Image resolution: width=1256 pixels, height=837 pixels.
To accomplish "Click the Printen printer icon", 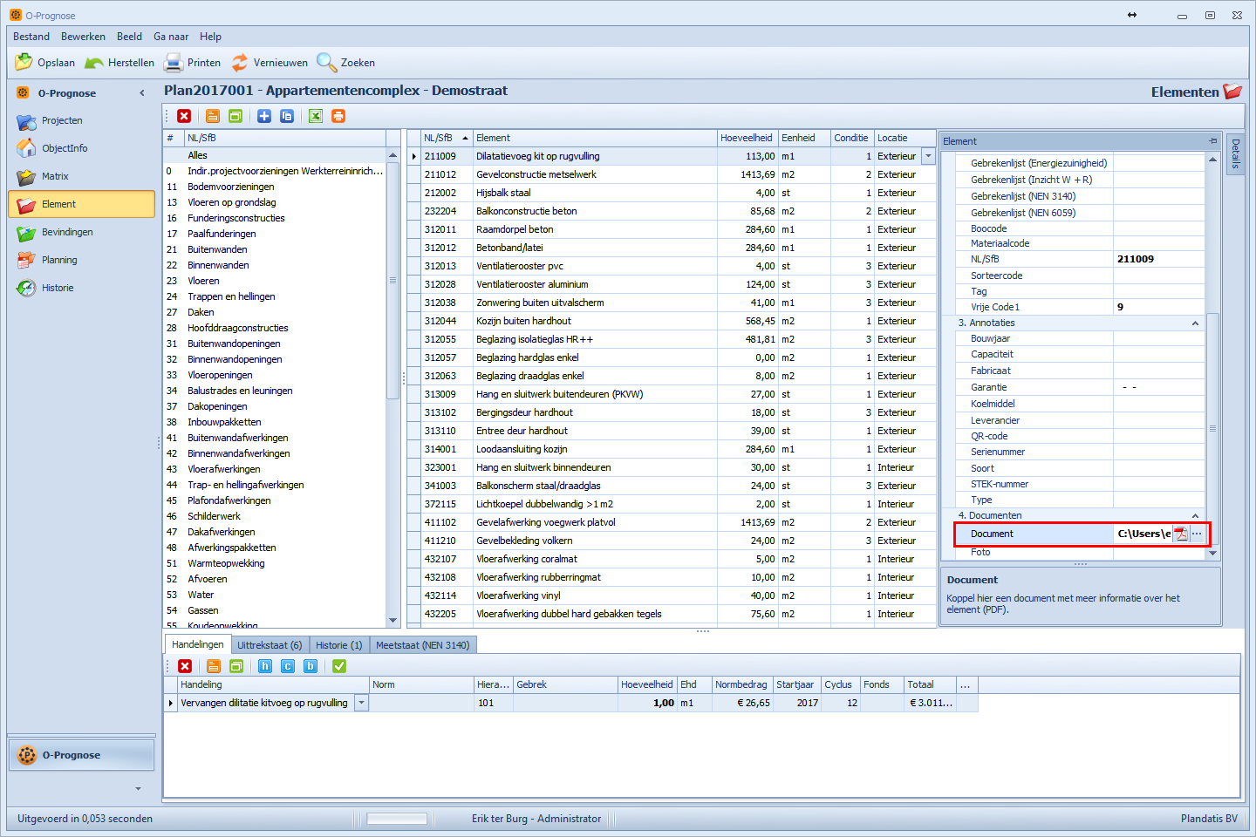I will pos(174,63).
